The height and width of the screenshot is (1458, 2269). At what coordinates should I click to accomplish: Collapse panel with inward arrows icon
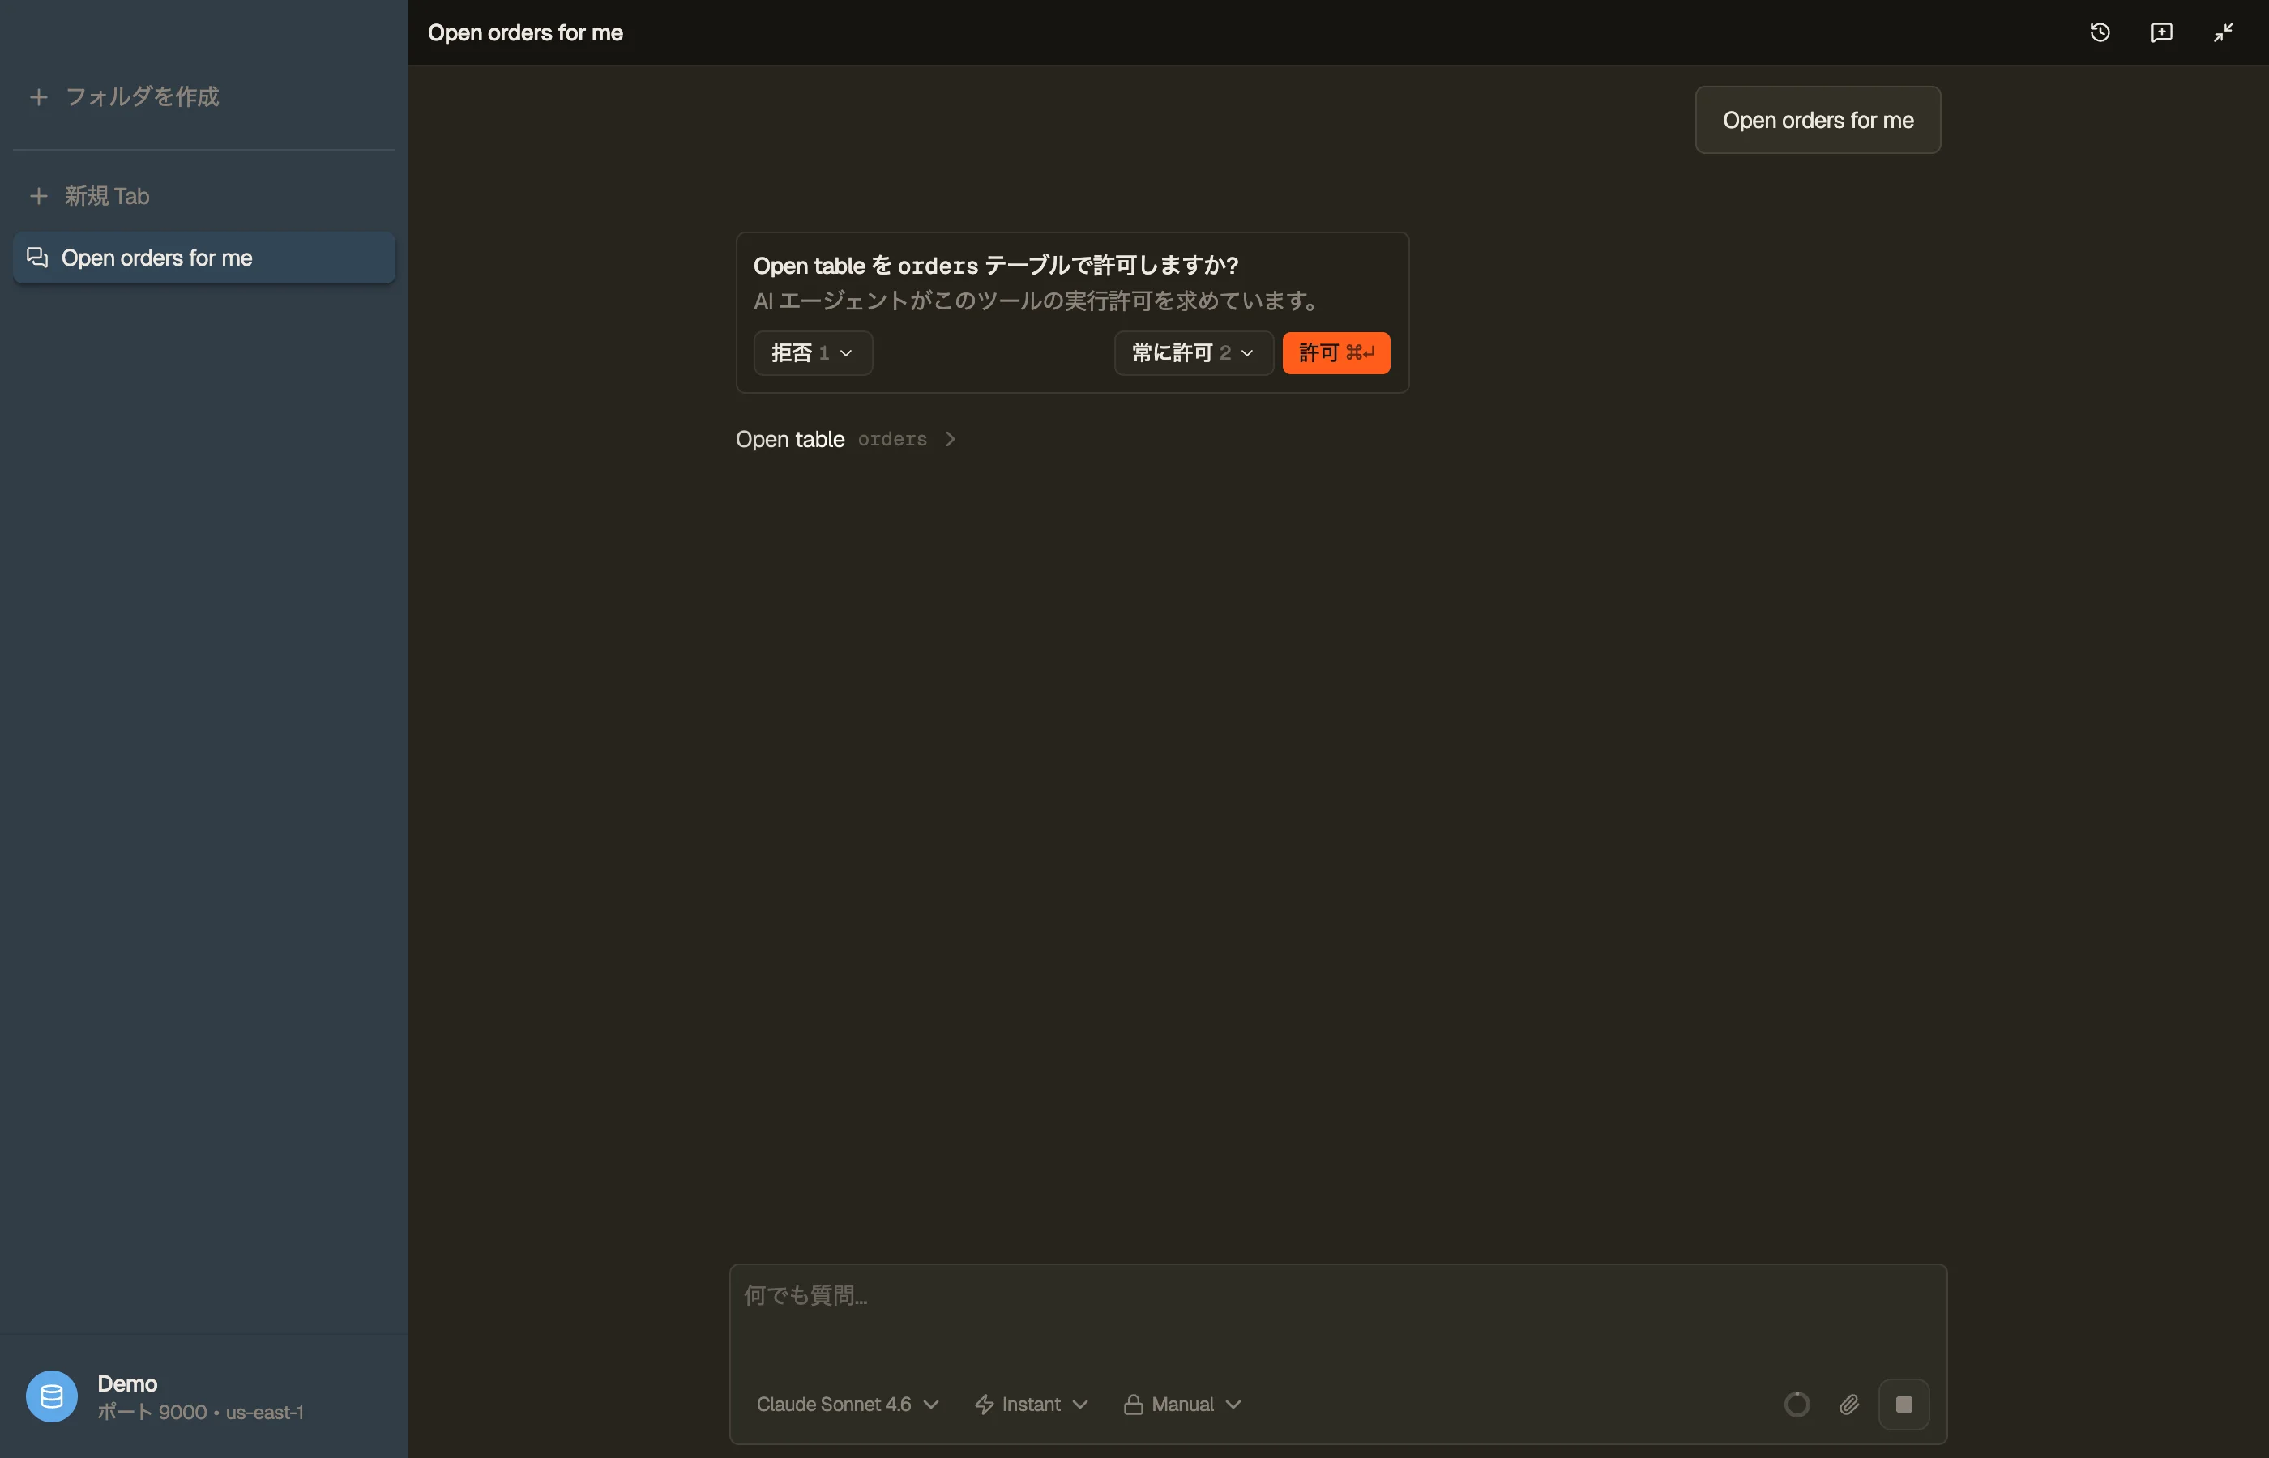coord(2224,32)
